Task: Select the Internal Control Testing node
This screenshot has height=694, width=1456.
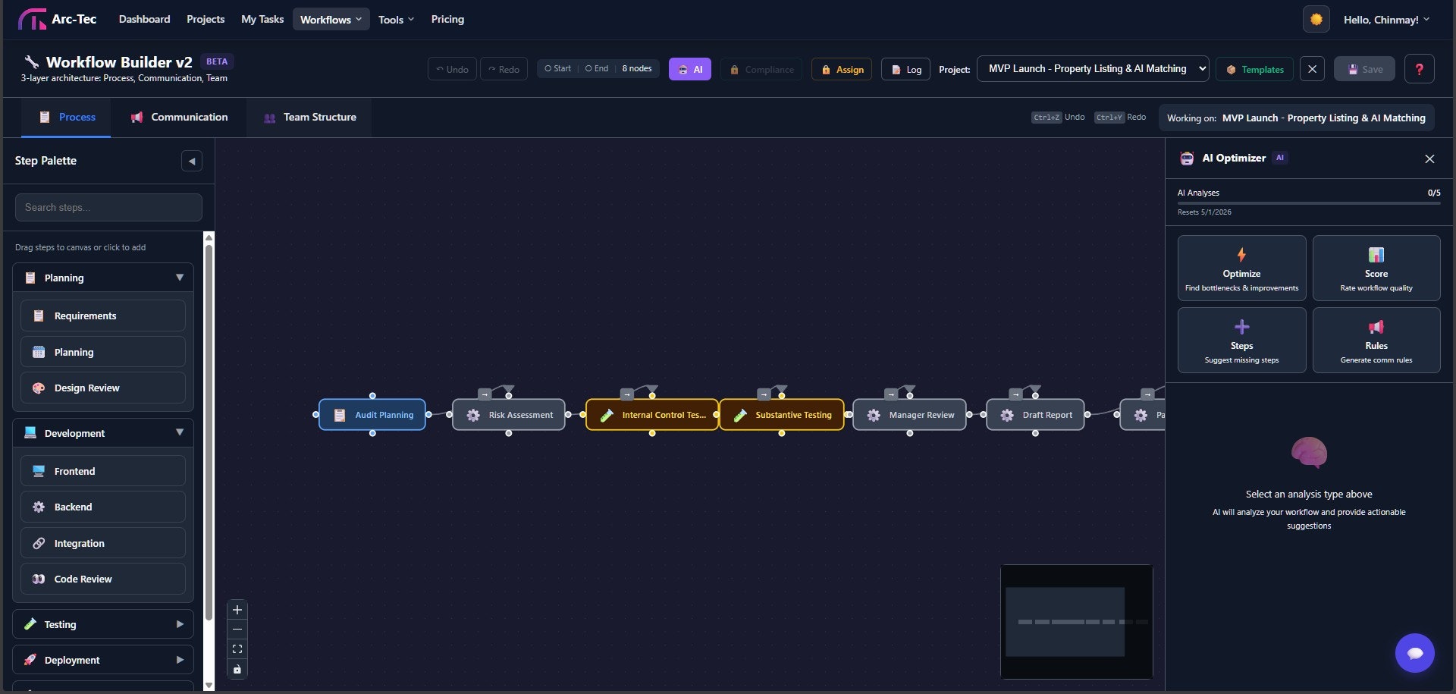Action: tap(652, 415)
